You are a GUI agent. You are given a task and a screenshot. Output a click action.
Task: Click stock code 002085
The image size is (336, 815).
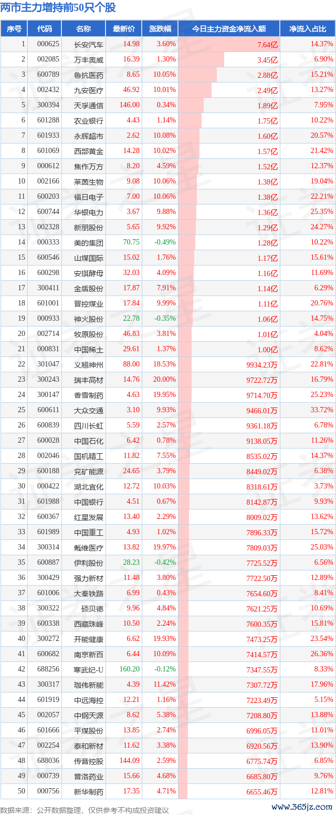48,59
